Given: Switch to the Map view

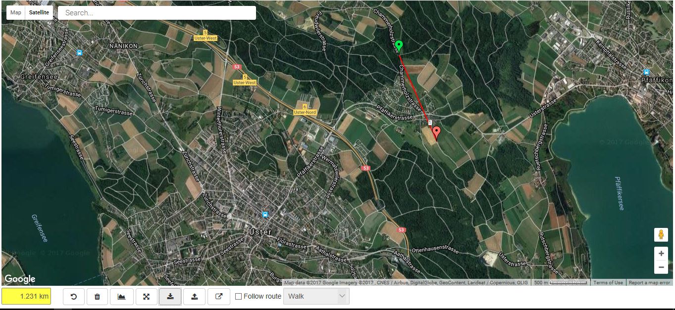Looking at the screenshot, I should click(16, 12).
